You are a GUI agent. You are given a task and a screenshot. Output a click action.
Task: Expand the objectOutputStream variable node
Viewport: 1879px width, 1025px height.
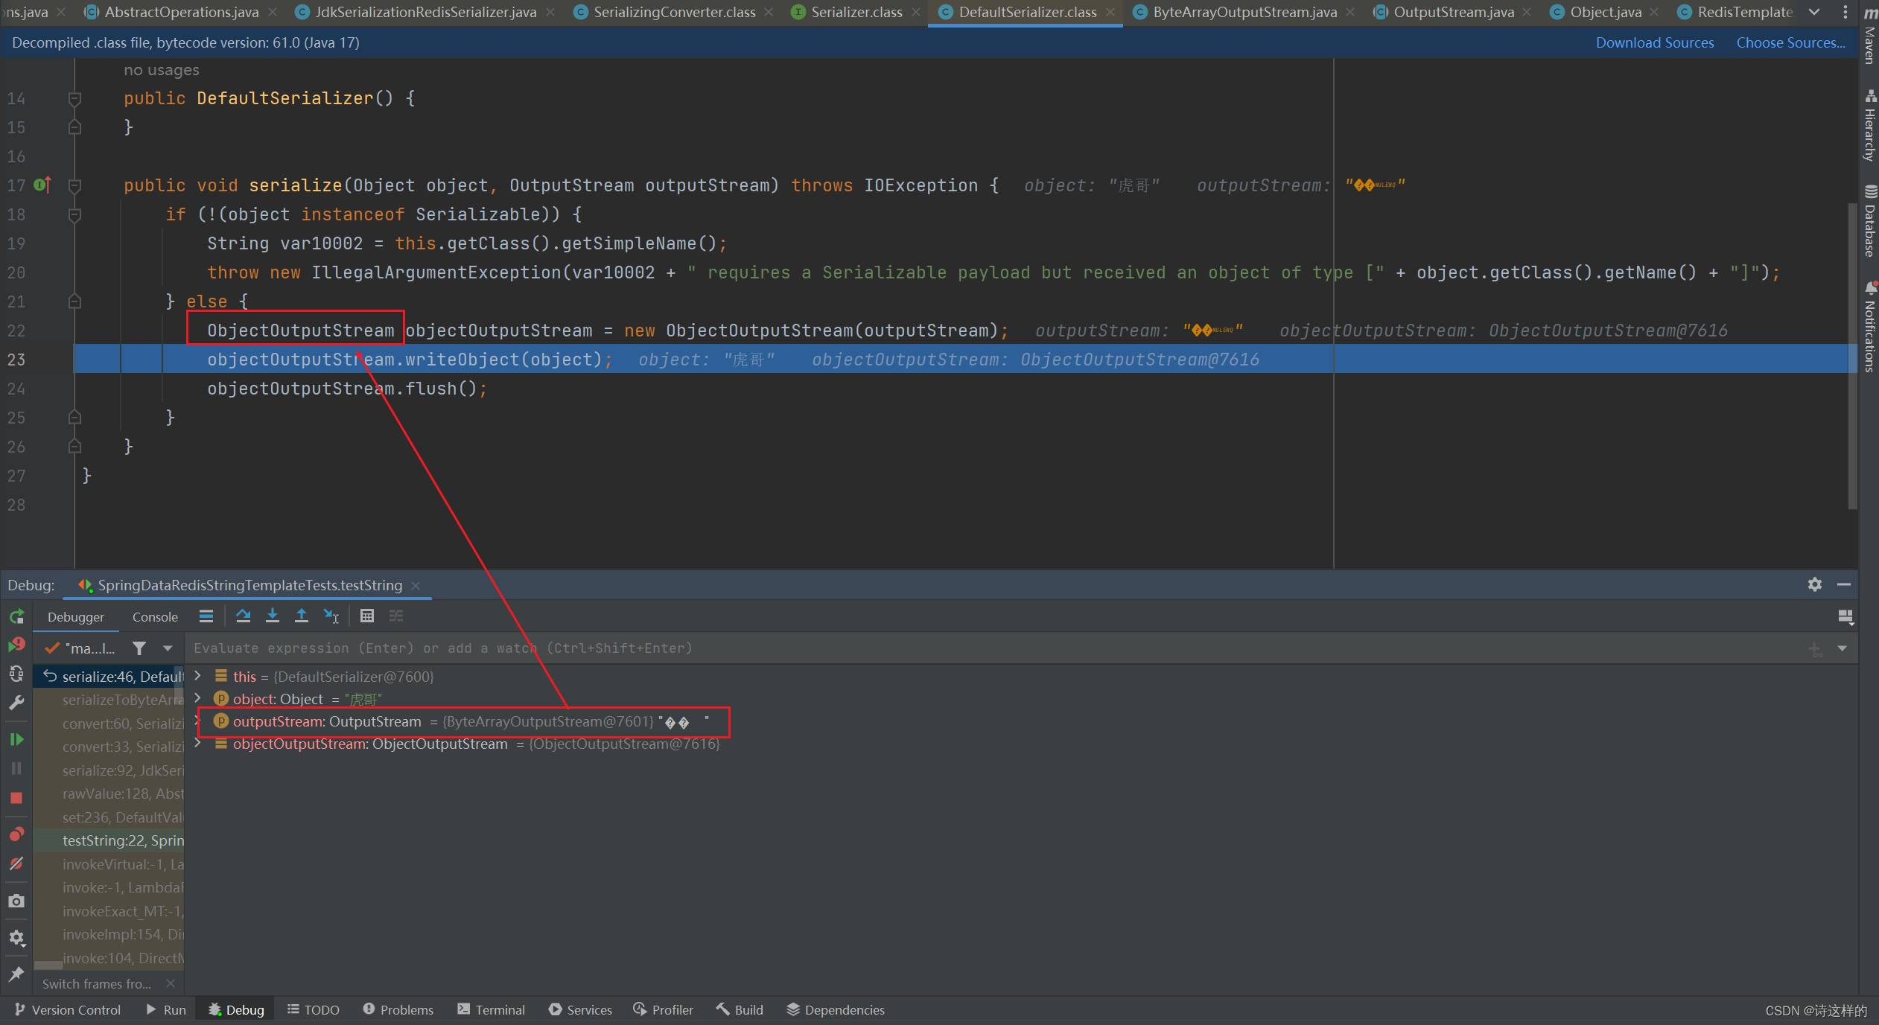(198, 743)
